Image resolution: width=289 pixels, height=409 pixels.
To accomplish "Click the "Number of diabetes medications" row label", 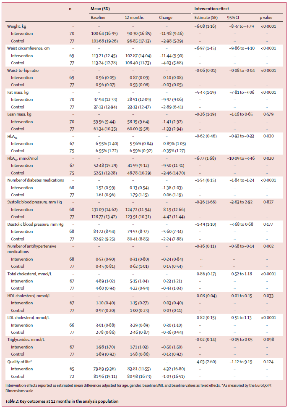I will [x=36, y=180].
